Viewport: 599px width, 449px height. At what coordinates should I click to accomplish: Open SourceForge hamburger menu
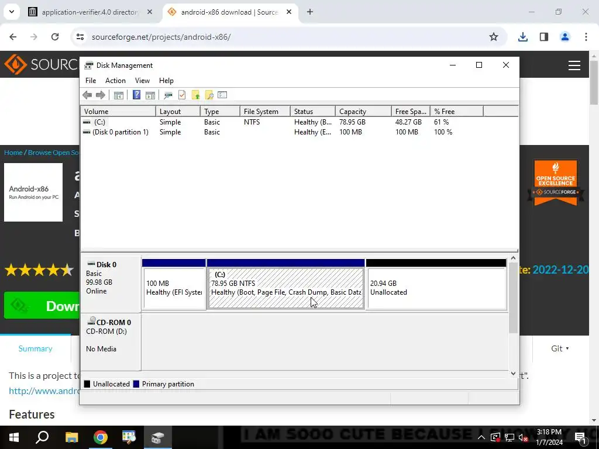pyautogui.click(x=574, y=65)
